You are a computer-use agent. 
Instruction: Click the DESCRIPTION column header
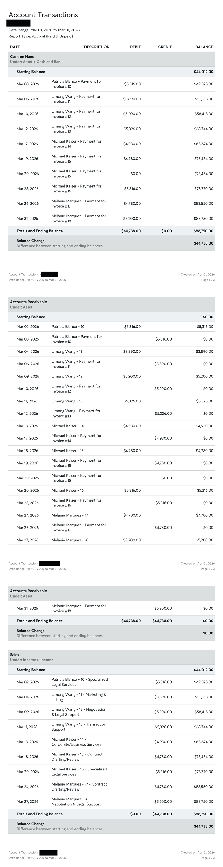click(x=96, y=47)
